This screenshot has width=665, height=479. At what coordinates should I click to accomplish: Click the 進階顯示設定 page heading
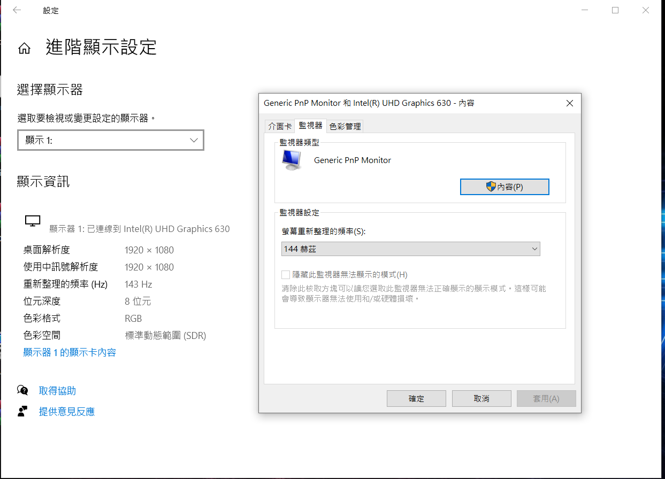[101, 47]
